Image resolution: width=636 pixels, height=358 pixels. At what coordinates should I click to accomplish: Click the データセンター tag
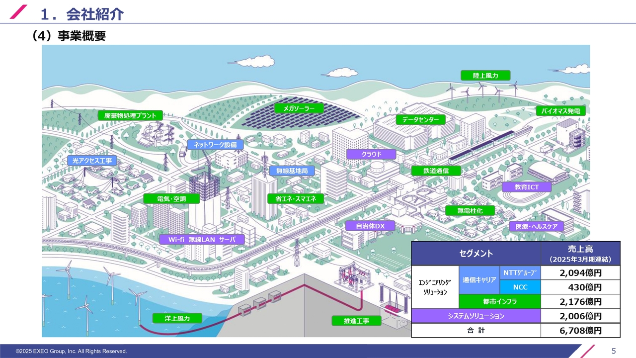[x=420, y=120]
